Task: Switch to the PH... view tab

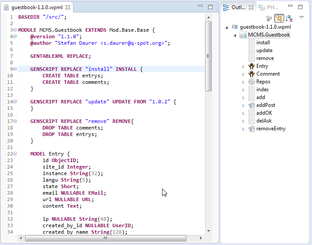Action: tap(269, 7)
